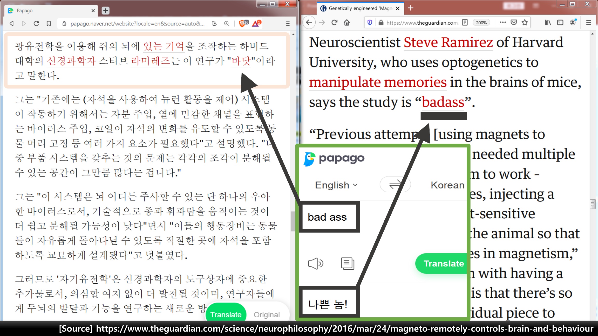Play audio with the Papago speaker icon
598x336 pixels.
pos(315,264)
